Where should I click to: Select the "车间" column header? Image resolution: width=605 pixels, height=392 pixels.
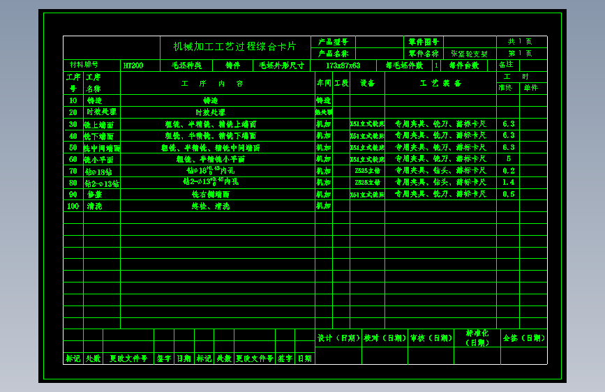(x=324, y=83)
